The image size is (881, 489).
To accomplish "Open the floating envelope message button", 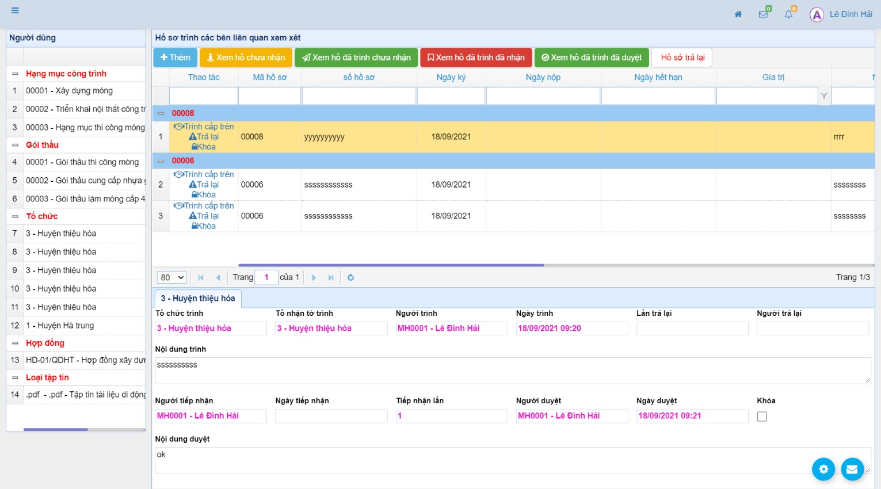I will 852,469.
